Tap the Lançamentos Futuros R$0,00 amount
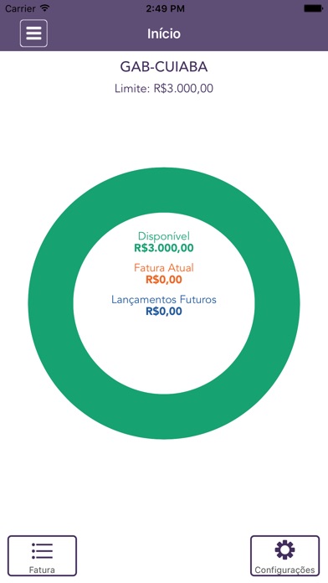 pos(164,312)
